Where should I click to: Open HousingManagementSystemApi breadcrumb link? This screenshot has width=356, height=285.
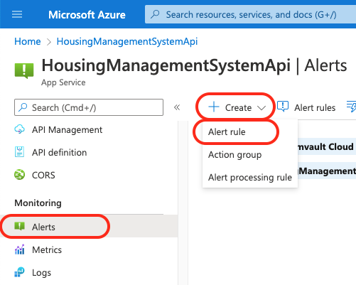[x=127, y=41]
